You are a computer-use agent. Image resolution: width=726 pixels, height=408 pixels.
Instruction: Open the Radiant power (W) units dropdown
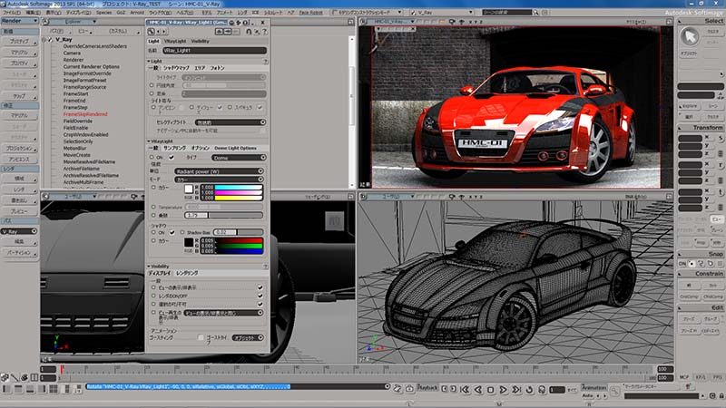219,171
